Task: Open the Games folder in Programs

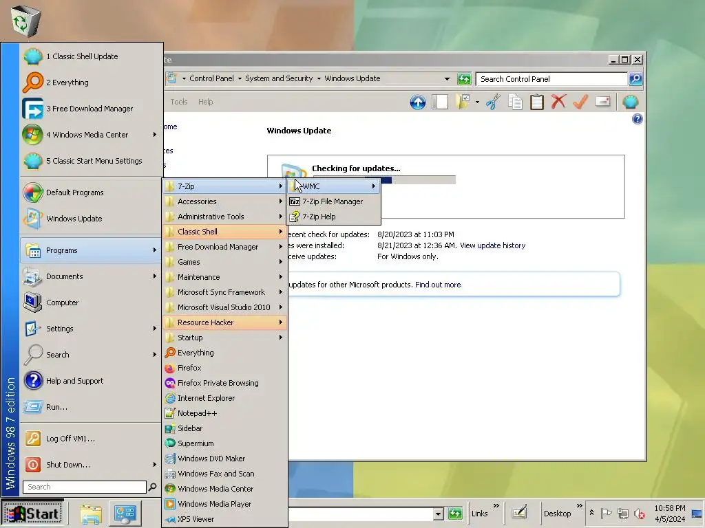Action: point(225,262)
